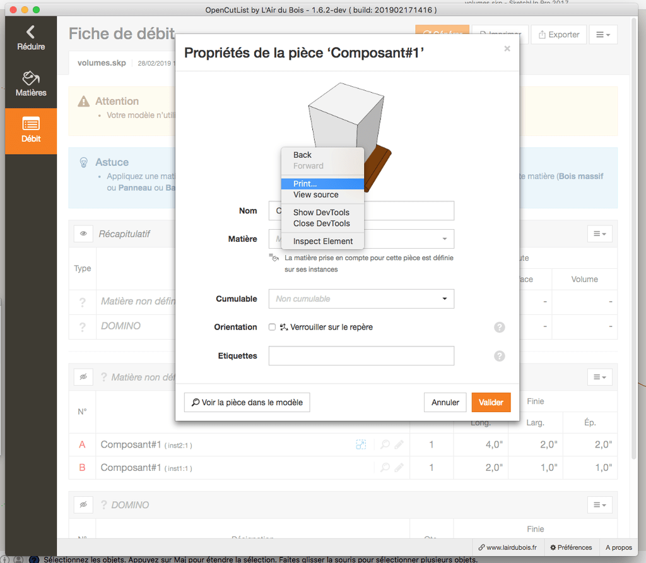Click the pencil edit icon for row B
Image resolution: width=646 pixels, height=563 pixels.
pyautogui.click(x=399, y=468)
